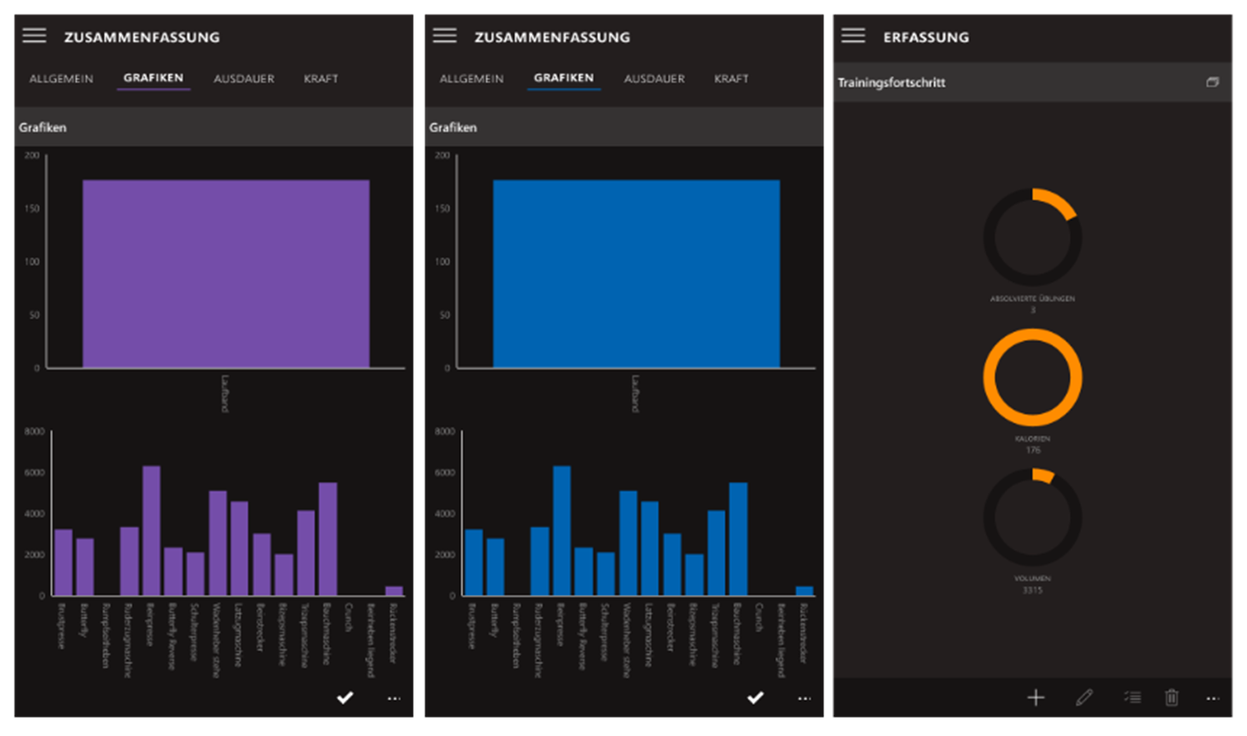Tap the full orange Kalorien ring

click(1032, 377)
